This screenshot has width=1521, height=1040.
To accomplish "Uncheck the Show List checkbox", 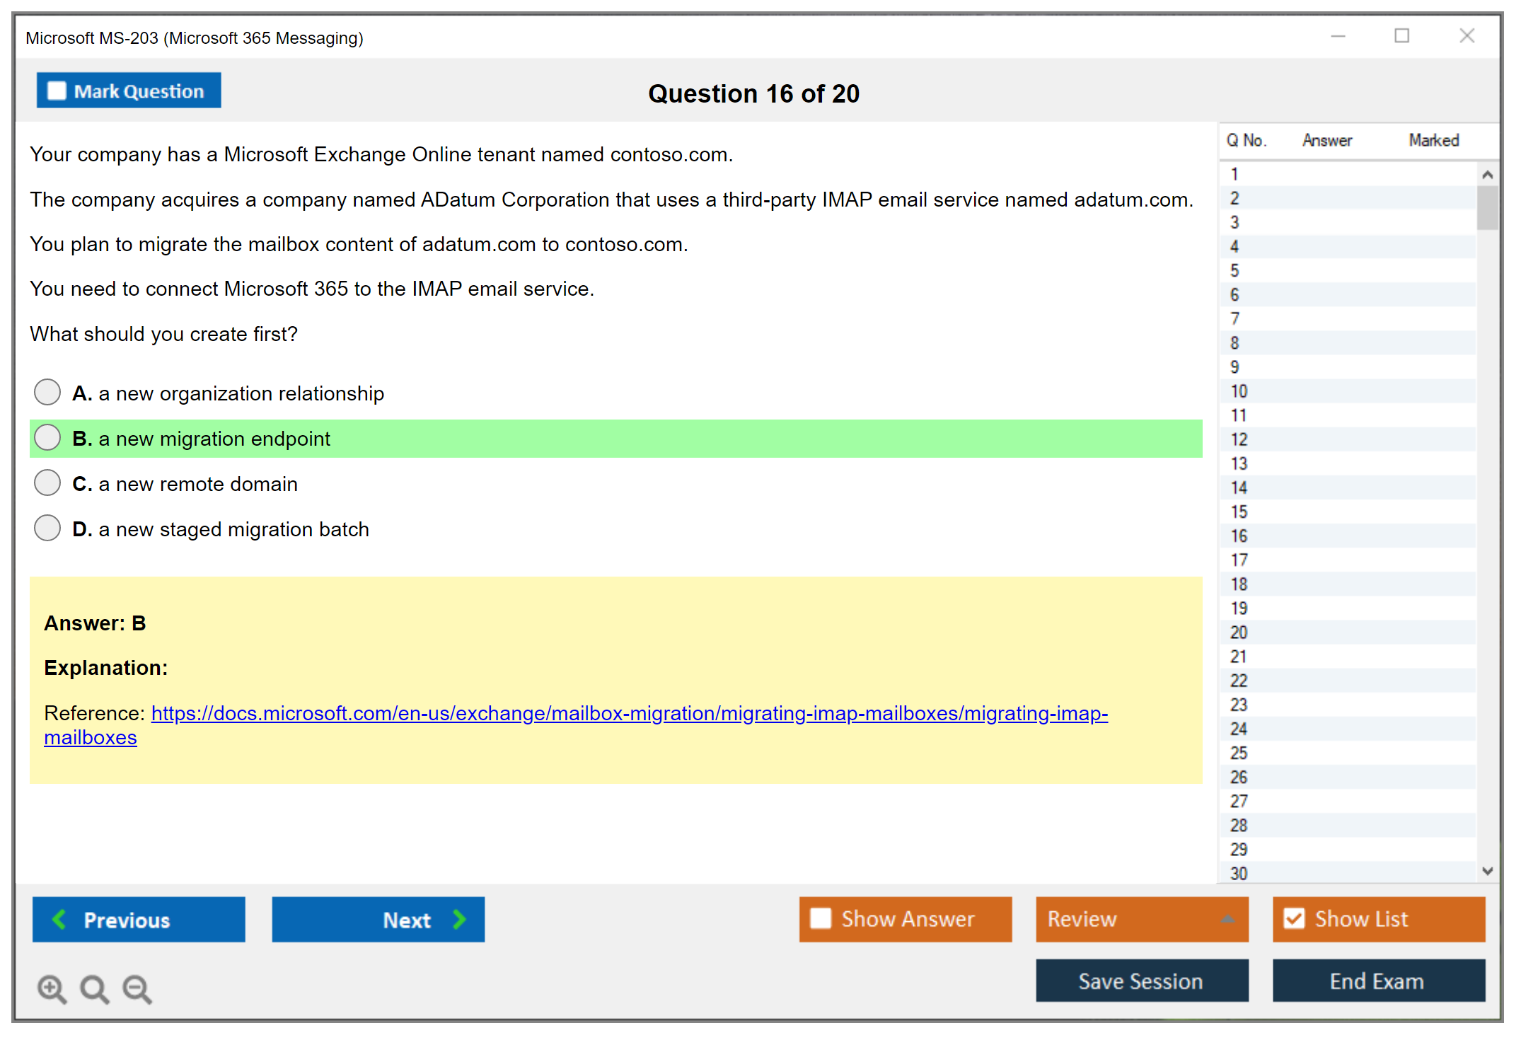I will point(1294,919).
